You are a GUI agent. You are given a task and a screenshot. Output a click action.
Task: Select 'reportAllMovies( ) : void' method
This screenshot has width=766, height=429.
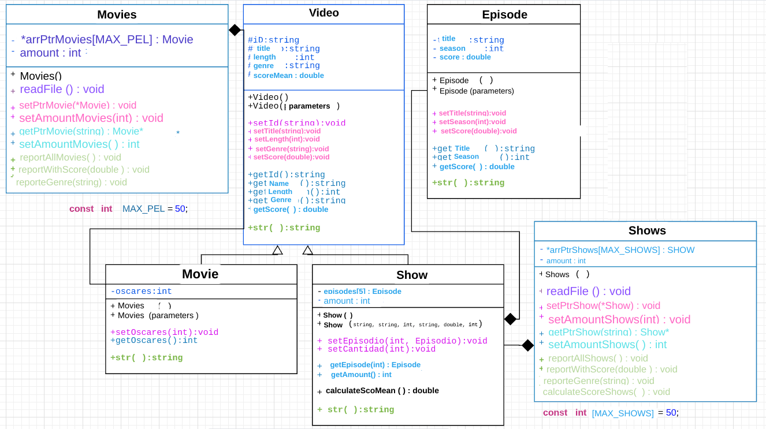(70, 157)
